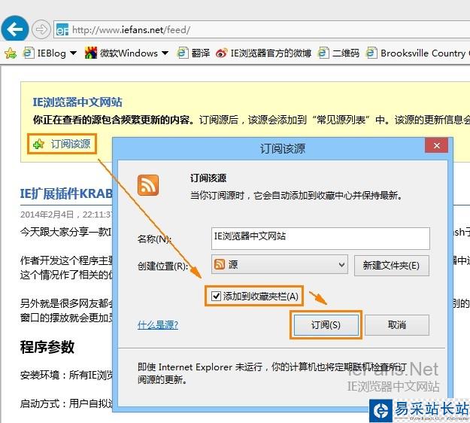This screenshot has width=470, height=423.
Task: Click the 程序参数 heading text
Action: point(47,347)
